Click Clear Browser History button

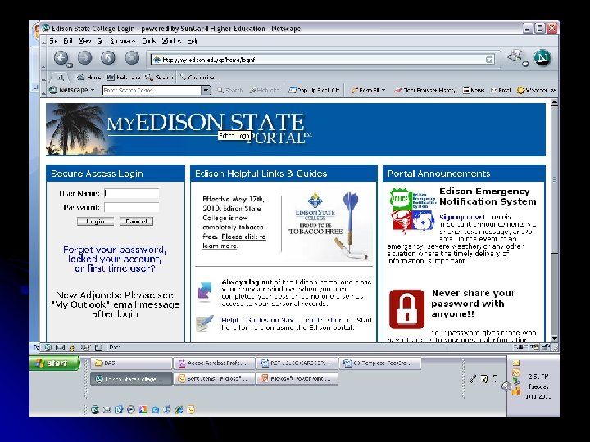(x=424, y=90)
